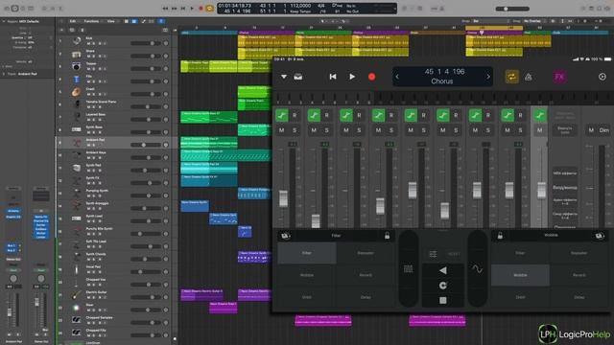
Task: Select Filter in the left XY pad
Action: (307, 253)
